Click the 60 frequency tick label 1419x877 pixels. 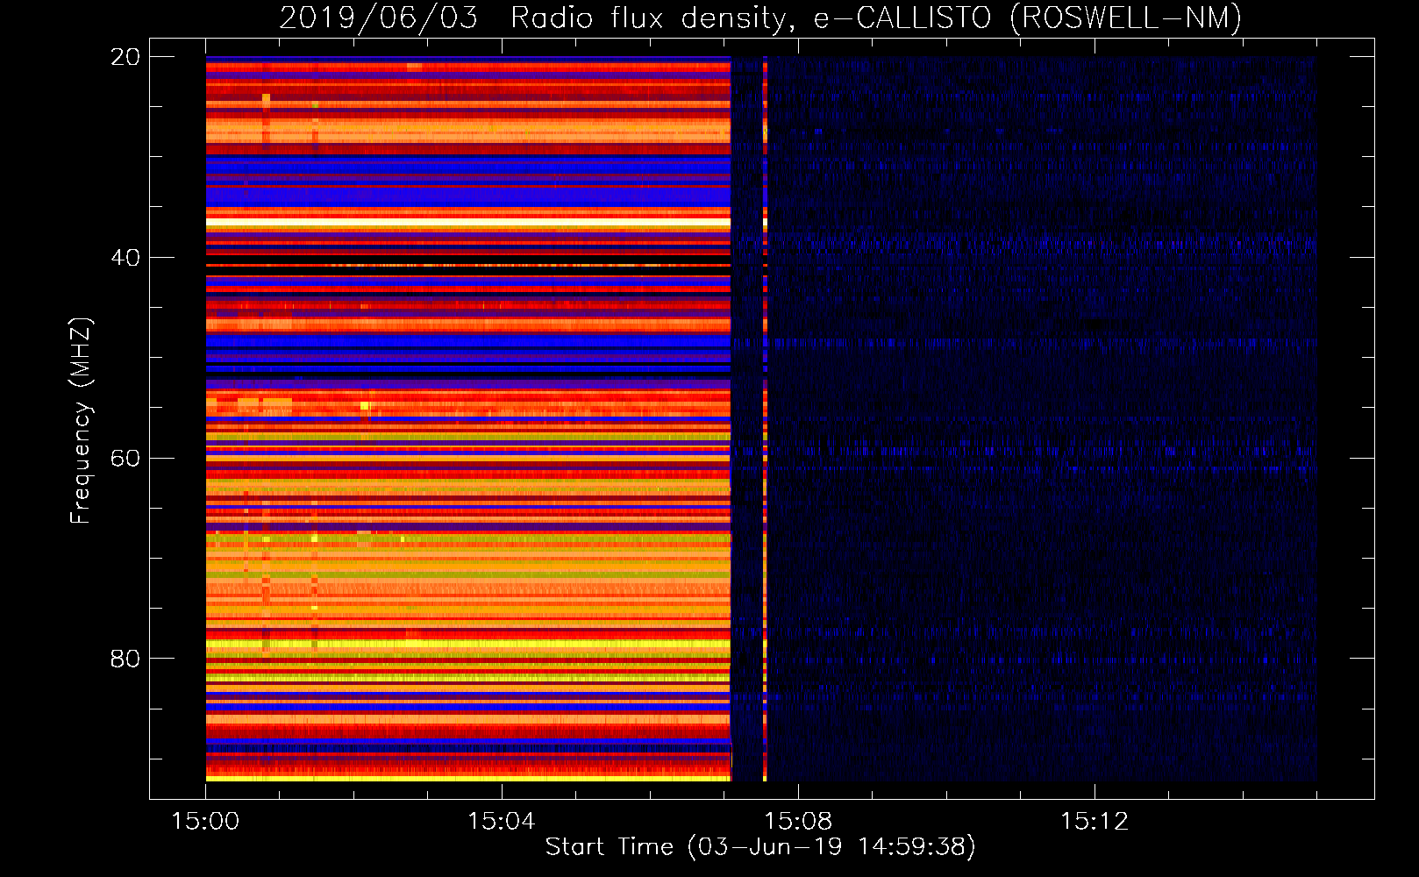click(125, 458)
